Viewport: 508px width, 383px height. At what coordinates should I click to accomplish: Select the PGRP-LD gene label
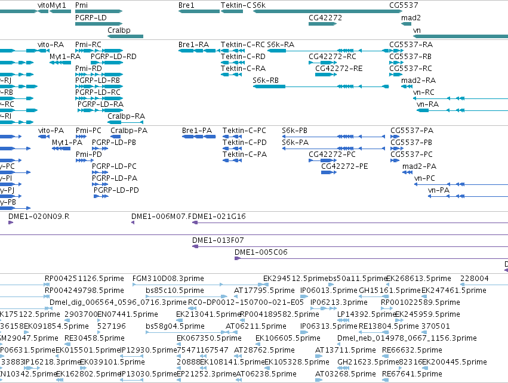91,17
